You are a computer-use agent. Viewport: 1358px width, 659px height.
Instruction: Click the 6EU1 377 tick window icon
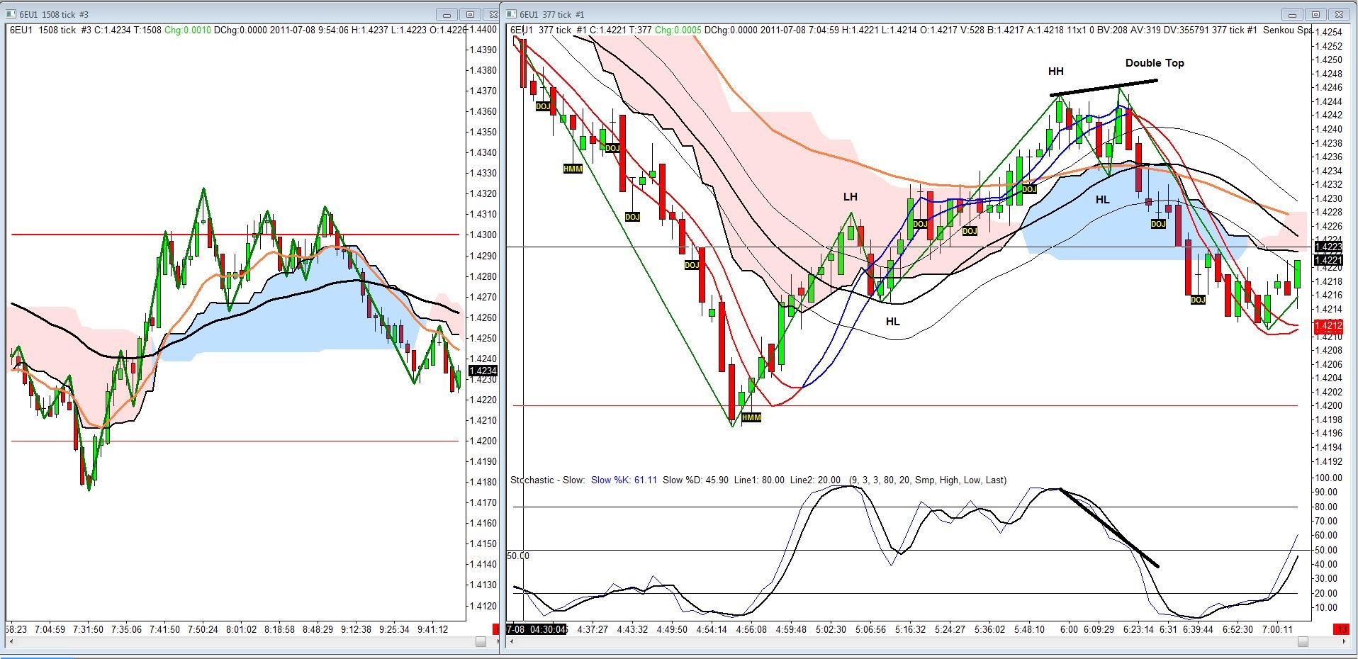point(511,14)
